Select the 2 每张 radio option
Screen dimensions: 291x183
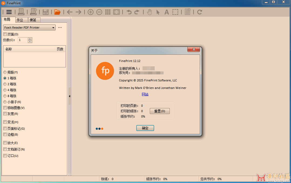click(5, 84)
